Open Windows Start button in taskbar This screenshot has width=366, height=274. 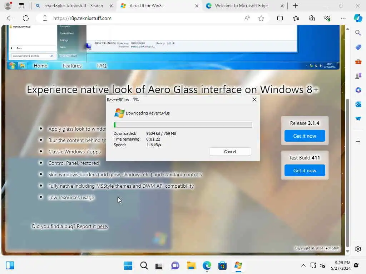pos(128,265)
